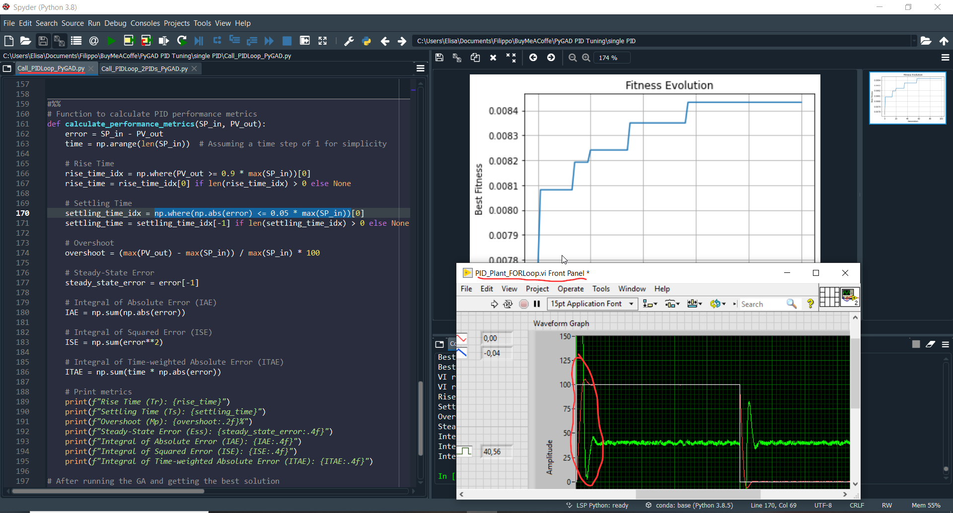Save the current file in Spyder
This screenshot has width=953, height=513.
43,41
